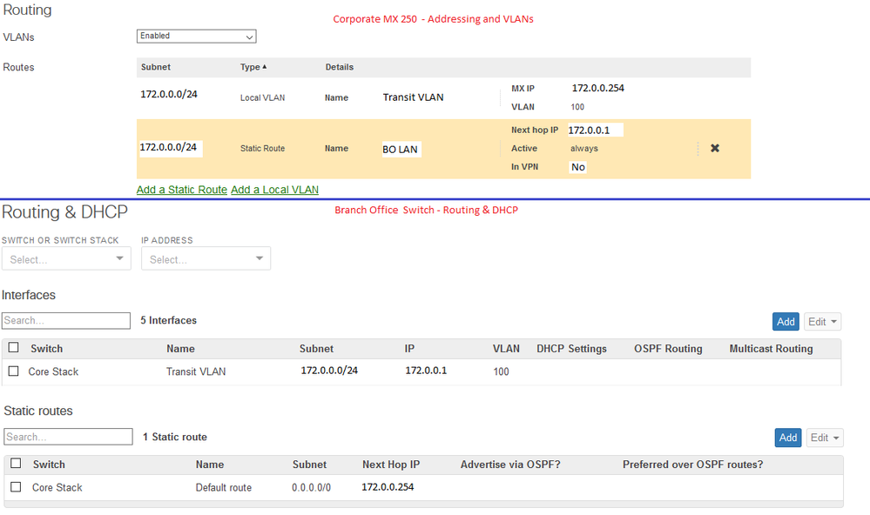Click Core Stack in the Static routes table
This screenshot has width=870, height=515.
point(57,487)
